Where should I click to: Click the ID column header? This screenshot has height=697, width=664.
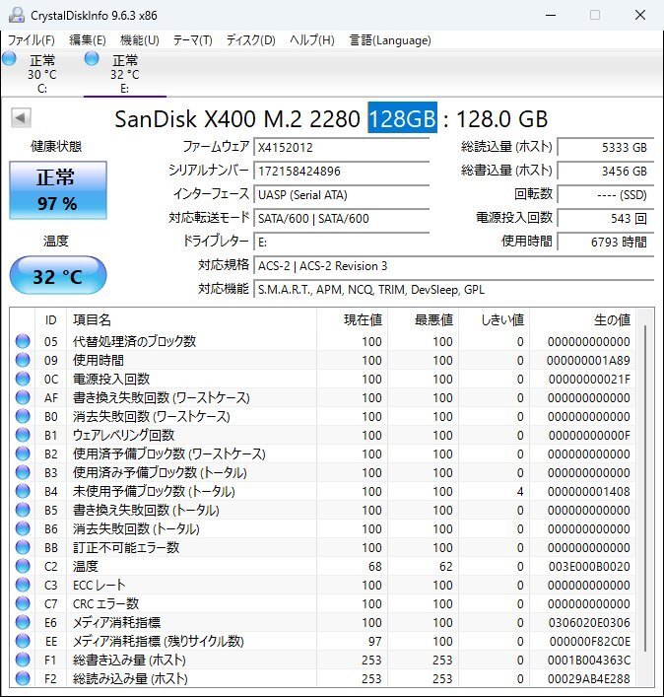50,319
